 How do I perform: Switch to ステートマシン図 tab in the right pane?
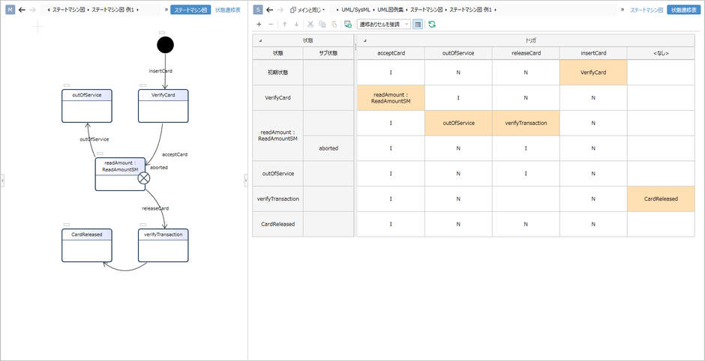tap(646, 10)
